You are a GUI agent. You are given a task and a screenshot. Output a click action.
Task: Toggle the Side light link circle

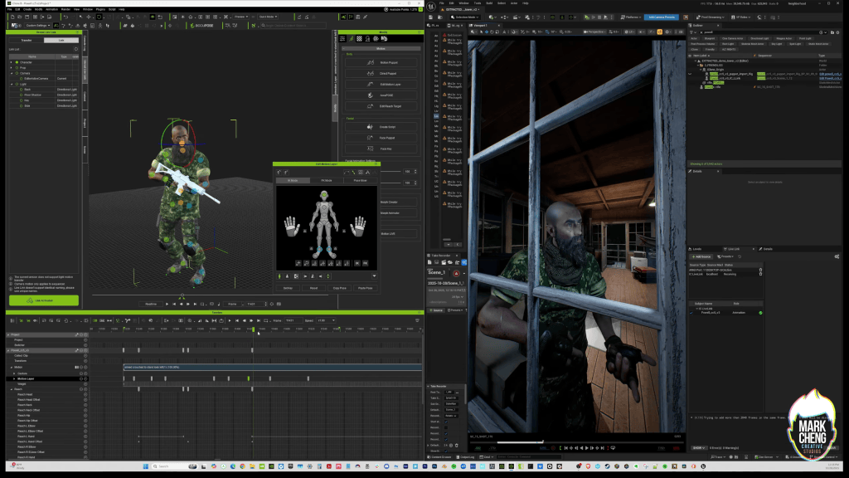(x=21, y=105)
